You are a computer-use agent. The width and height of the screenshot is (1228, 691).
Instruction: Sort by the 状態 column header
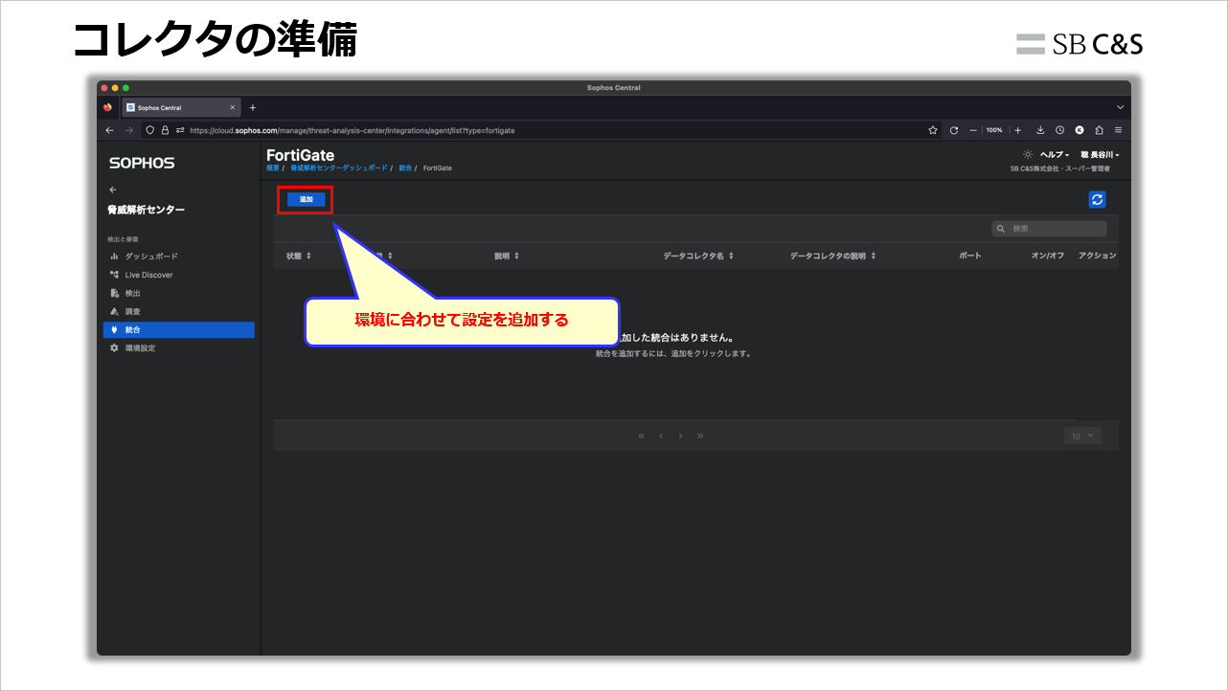pyautogui.click(x=298, y=256)
